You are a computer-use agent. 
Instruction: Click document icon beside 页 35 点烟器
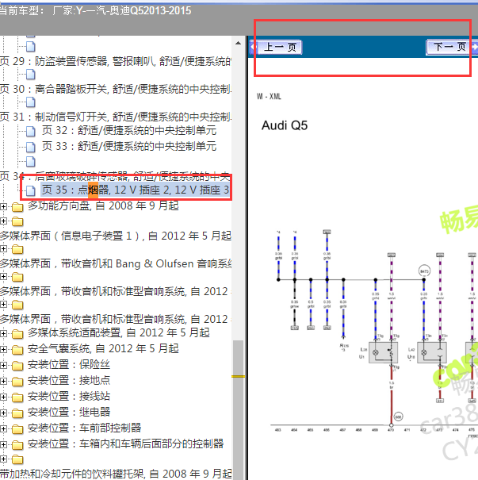pyautogui.click(x=31, y=190)
